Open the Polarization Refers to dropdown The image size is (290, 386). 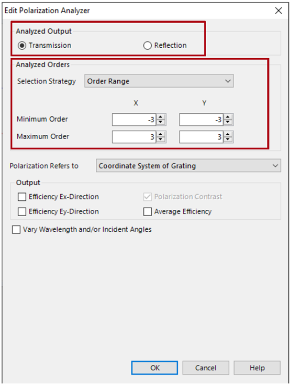[188, 166]
